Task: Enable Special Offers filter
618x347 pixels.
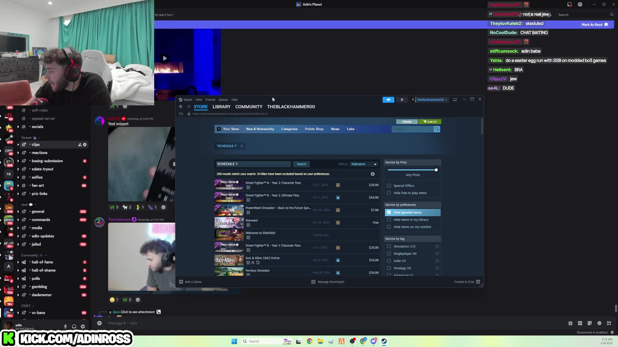Action: [389, 186]
